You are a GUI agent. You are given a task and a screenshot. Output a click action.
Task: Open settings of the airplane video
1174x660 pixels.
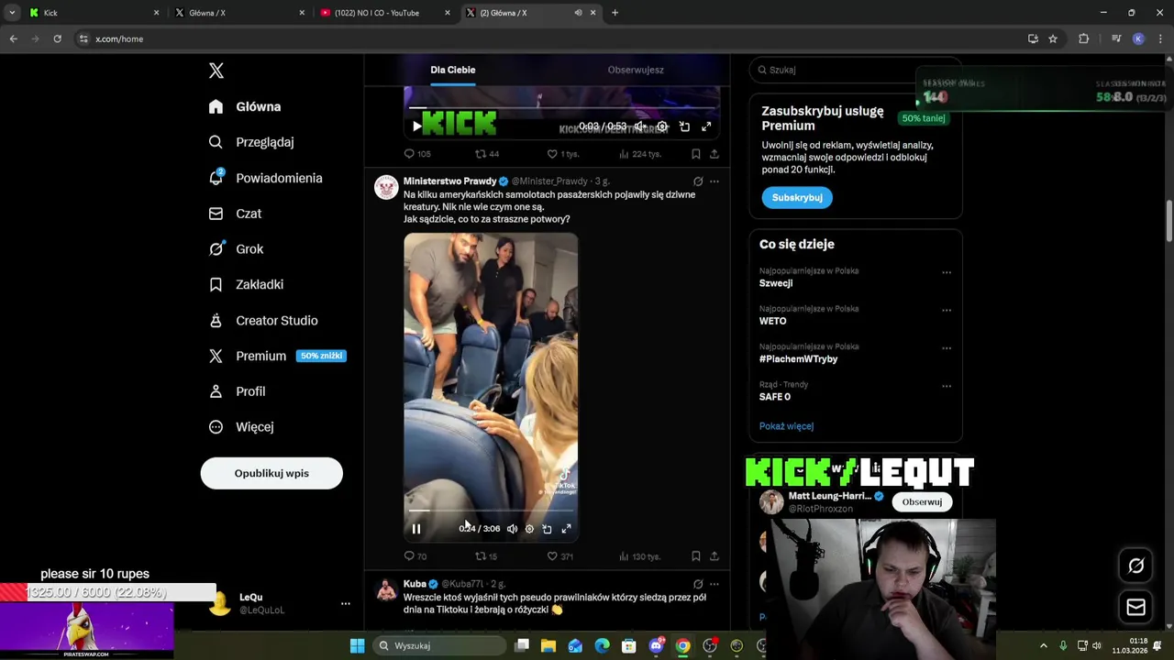(x=529, y=529)
